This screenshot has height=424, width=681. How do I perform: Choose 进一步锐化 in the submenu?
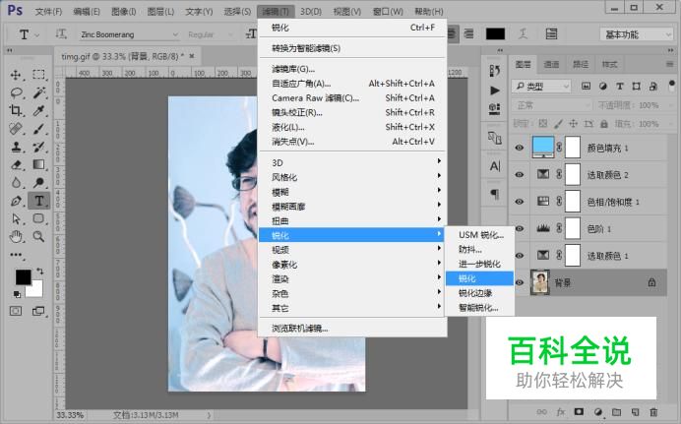(x=480, y=264)
